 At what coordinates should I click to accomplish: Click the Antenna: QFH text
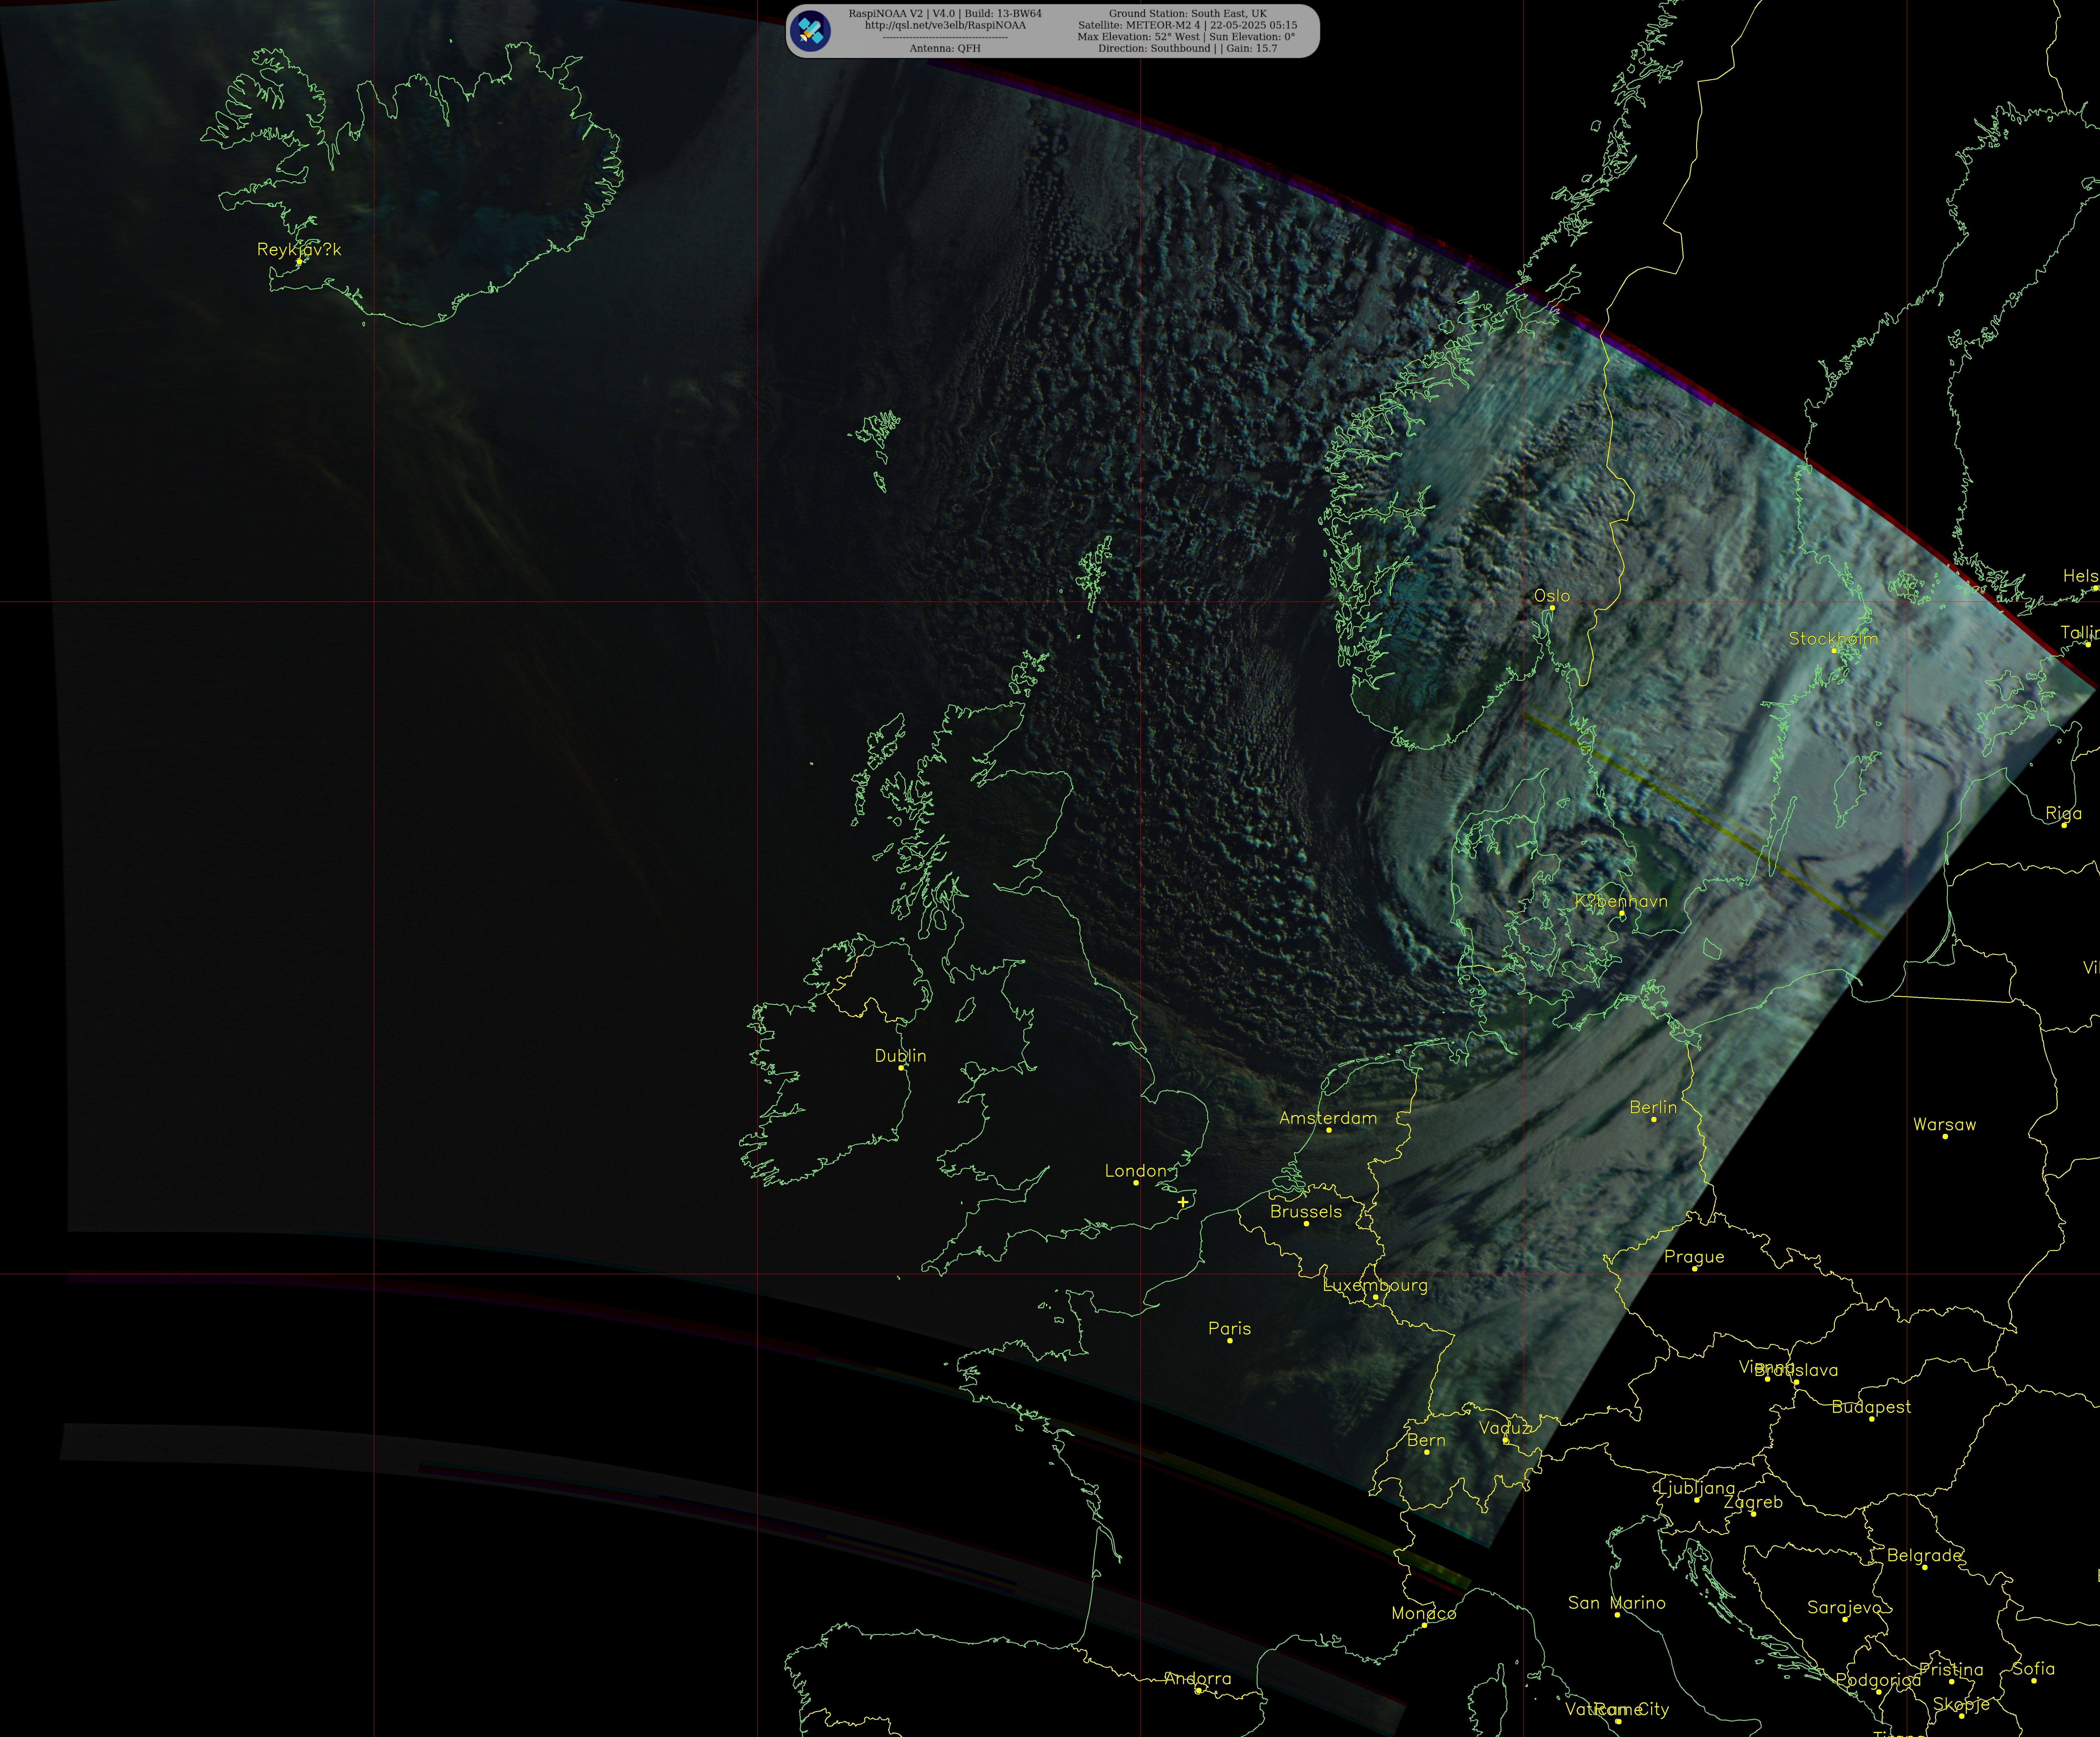[x=945, y=48]
